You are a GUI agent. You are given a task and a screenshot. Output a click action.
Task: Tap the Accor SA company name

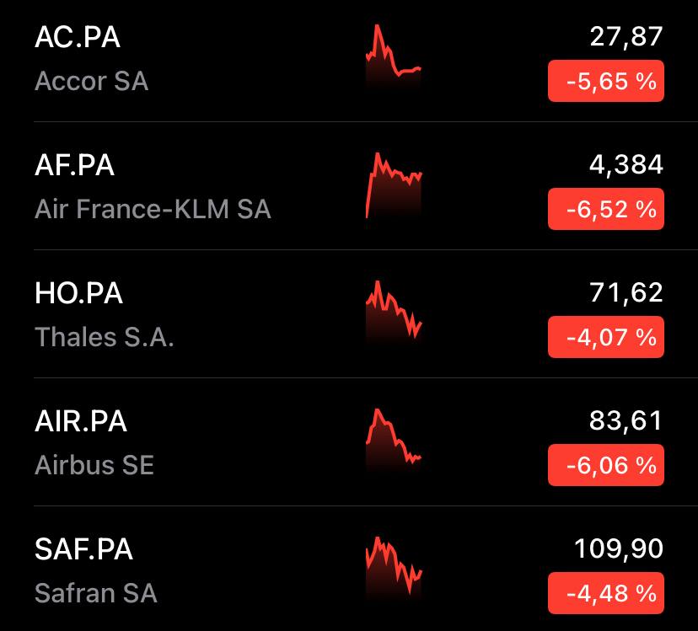pyautogui.click(x=91, y=81)
